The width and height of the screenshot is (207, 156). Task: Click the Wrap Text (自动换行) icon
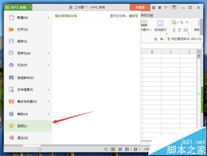click(x=160, y=24)
